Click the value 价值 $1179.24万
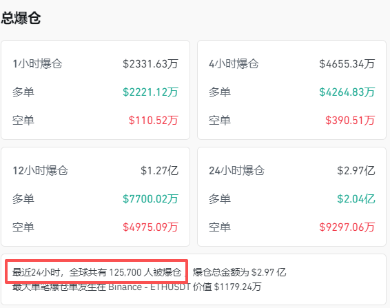 pos(227,287)
